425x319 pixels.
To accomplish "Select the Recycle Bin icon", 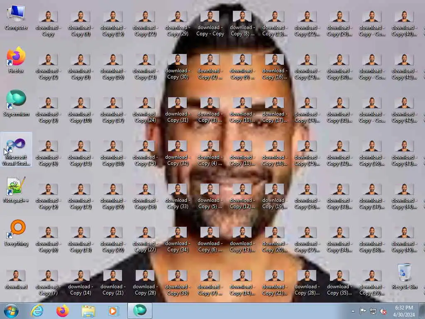I will (404, 276).
